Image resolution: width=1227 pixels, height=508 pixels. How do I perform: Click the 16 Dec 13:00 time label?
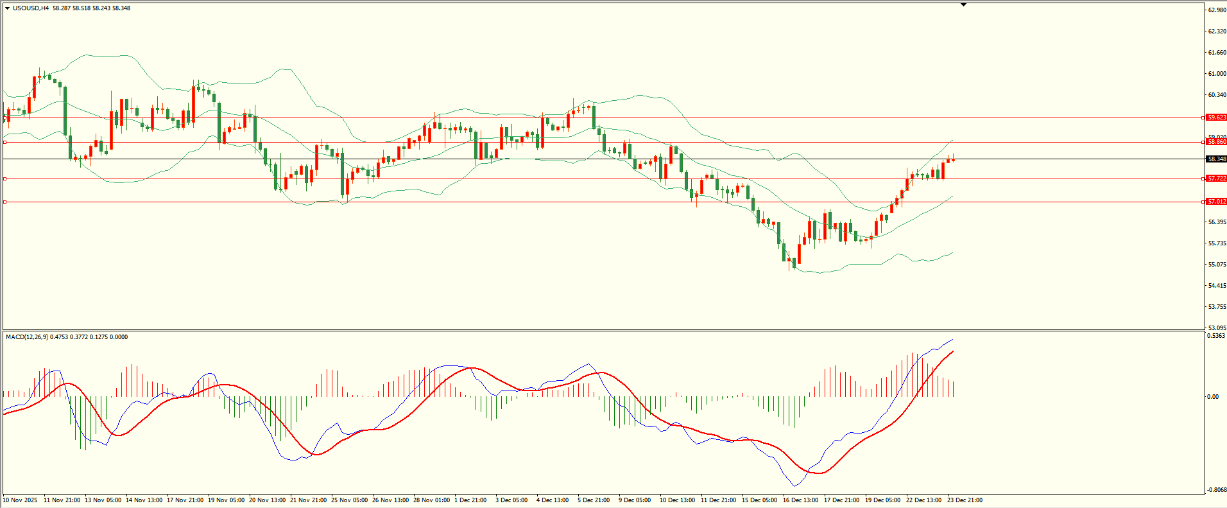tap(800, 500)
